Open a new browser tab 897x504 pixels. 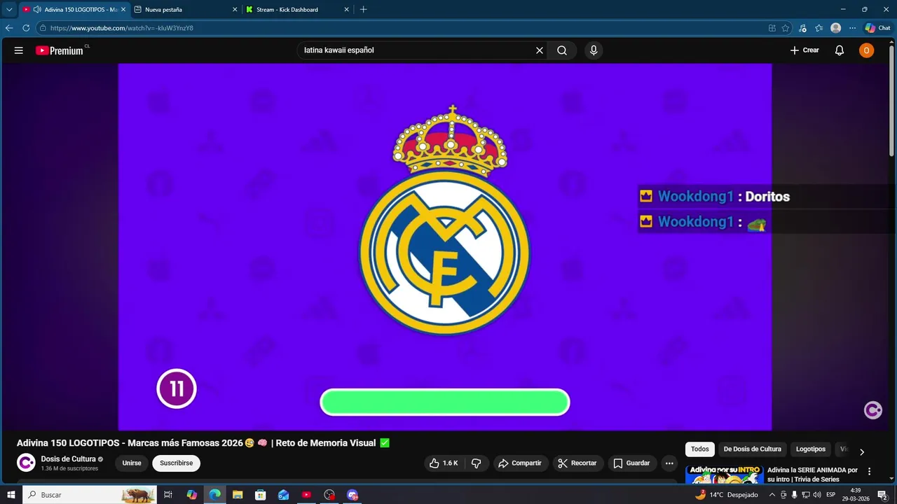pyautogui.click(x=363, y=10)
